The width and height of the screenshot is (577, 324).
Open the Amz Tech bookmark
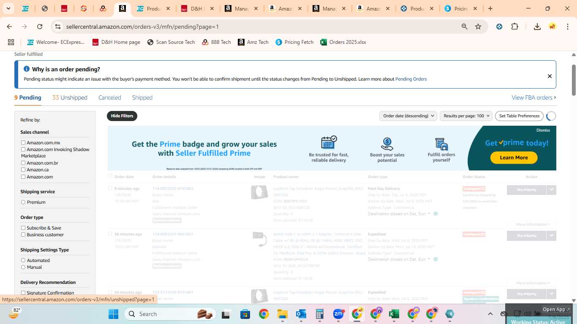click(x=253, y=42)
